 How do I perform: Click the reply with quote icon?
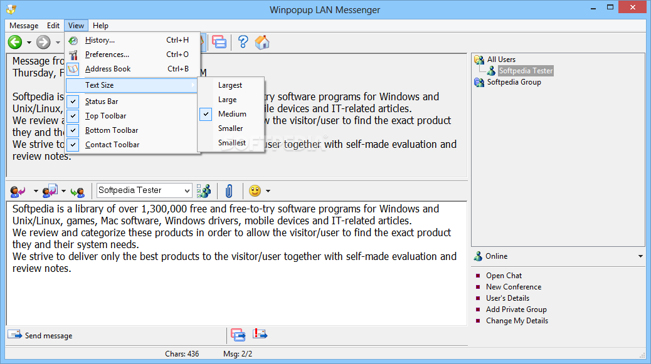pyautogui.click(x=50, y=191)
